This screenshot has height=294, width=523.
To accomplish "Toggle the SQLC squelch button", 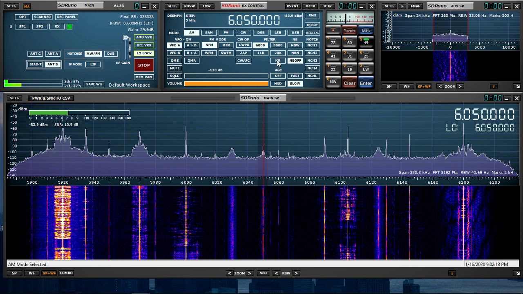I will (174, 76).
